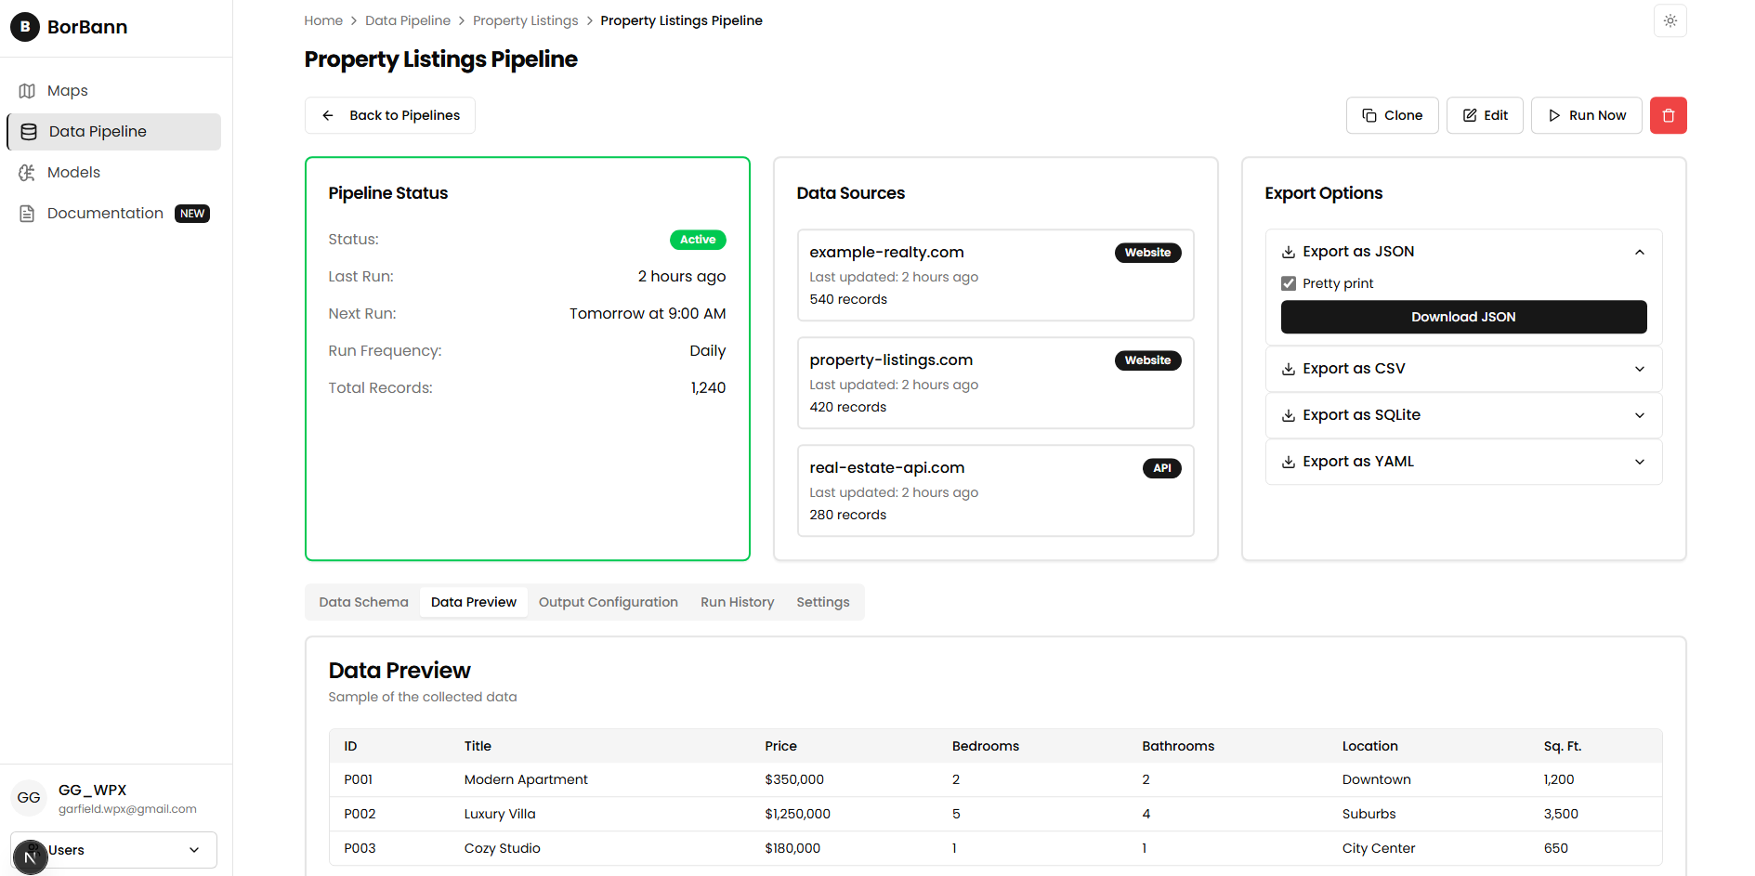Click the Run Now play button
This screenshot has height=876, width=1755.
tap(1586, 115)
